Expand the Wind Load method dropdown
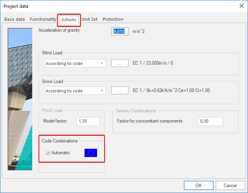Viewport: 248px width, 193px height. click(75, 63)
